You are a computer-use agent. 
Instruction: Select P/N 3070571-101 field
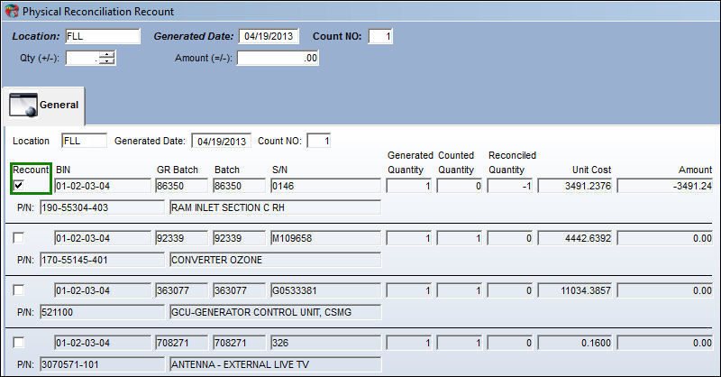(x=102, y=365)
